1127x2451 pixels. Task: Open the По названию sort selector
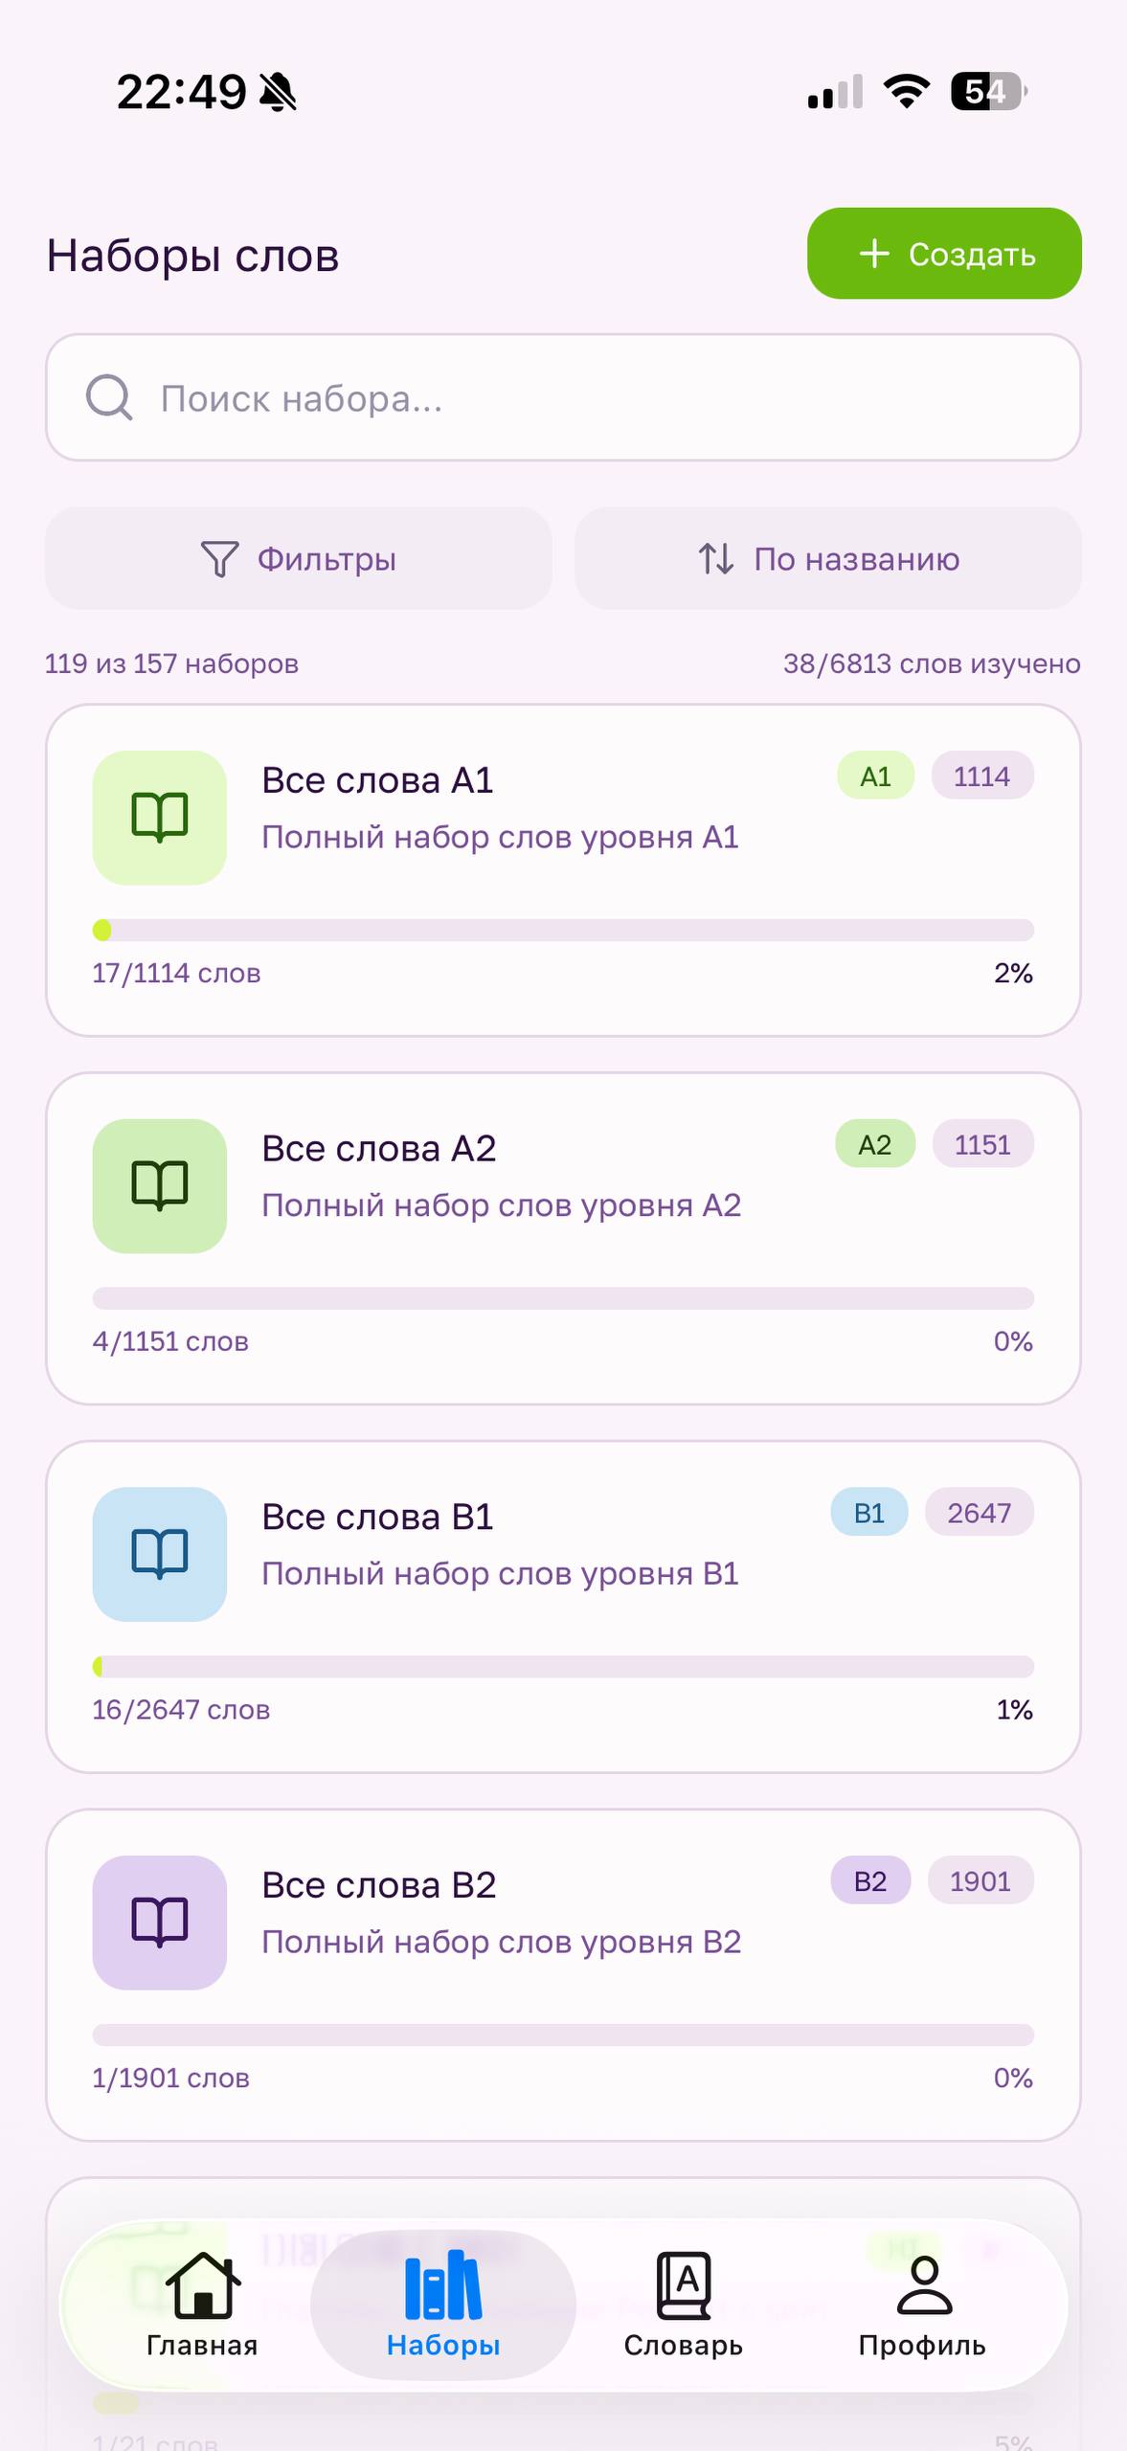tap(828, 559)
